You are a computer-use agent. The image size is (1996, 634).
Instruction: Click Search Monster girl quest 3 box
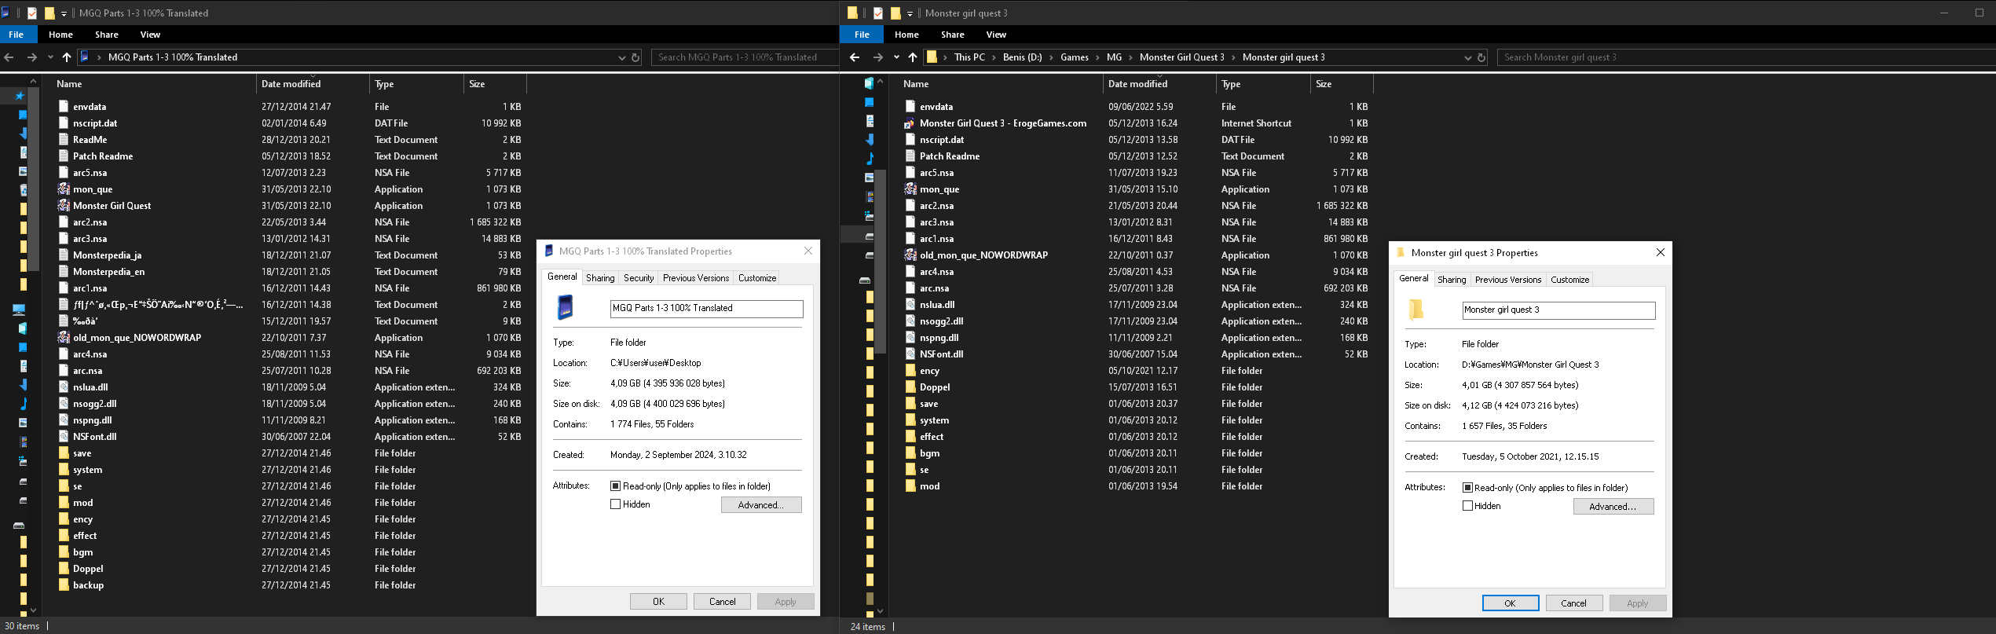pos(1745,57)
